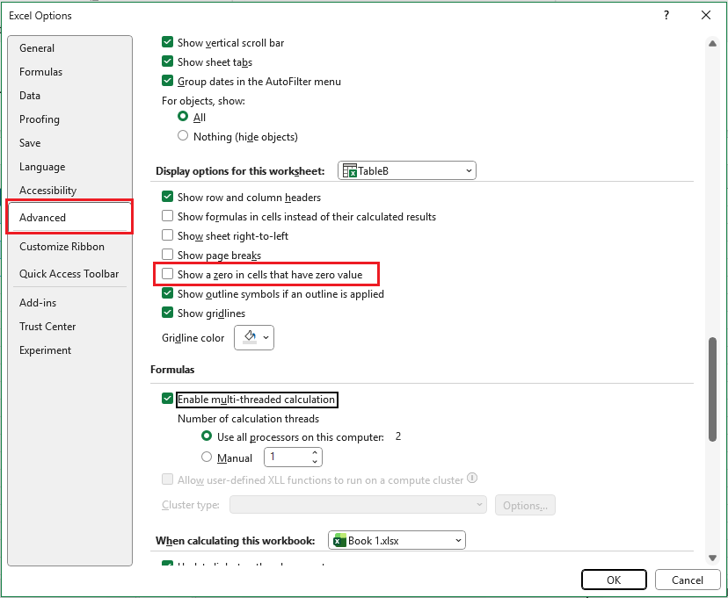Click the info icon beside XLL cluster option
This screenshot has height=598, width=728.
click(x=472, y=478)
